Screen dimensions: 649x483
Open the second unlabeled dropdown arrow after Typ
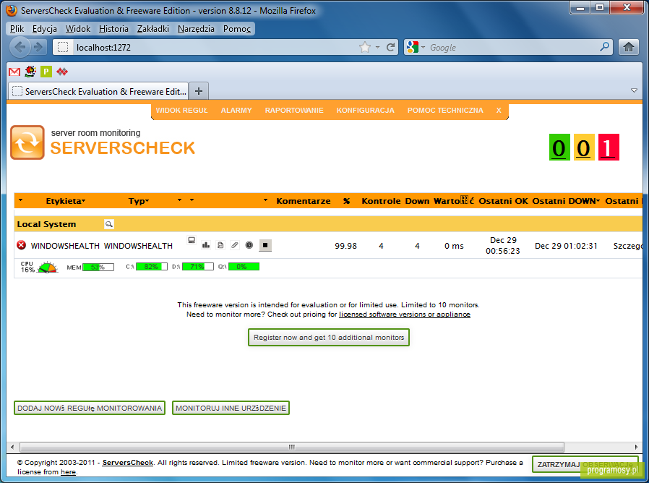click(192, 200)
